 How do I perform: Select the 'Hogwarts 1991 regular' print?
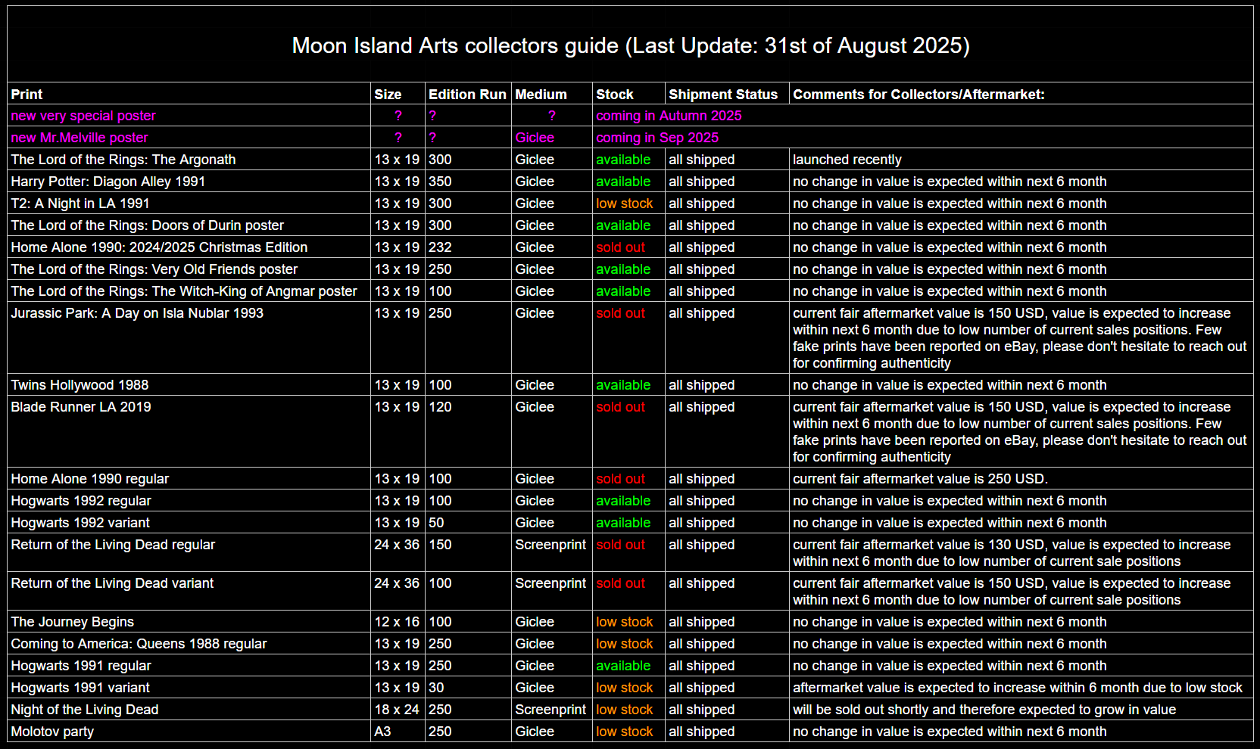click(81, 666)
